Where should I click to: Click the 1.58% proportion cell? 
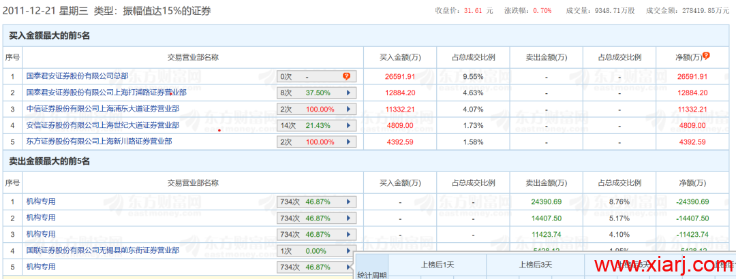tap(473, 142)
